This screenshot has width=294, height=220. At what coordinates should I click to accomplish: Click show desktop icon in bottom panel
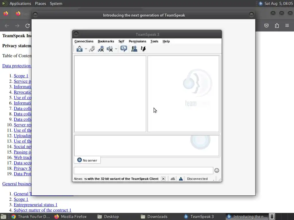point(3,217)
